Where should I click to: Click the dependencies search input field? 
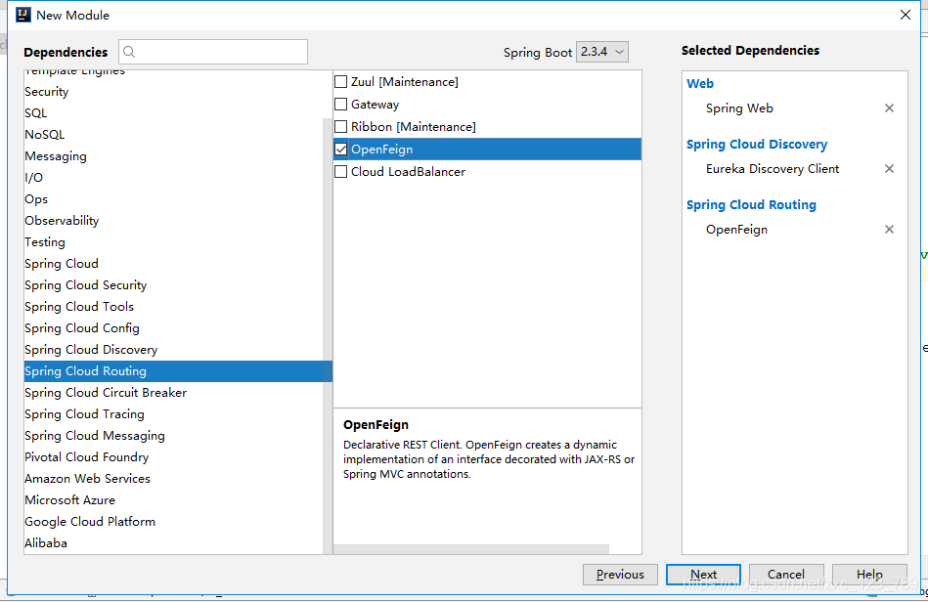pos(213,52)
